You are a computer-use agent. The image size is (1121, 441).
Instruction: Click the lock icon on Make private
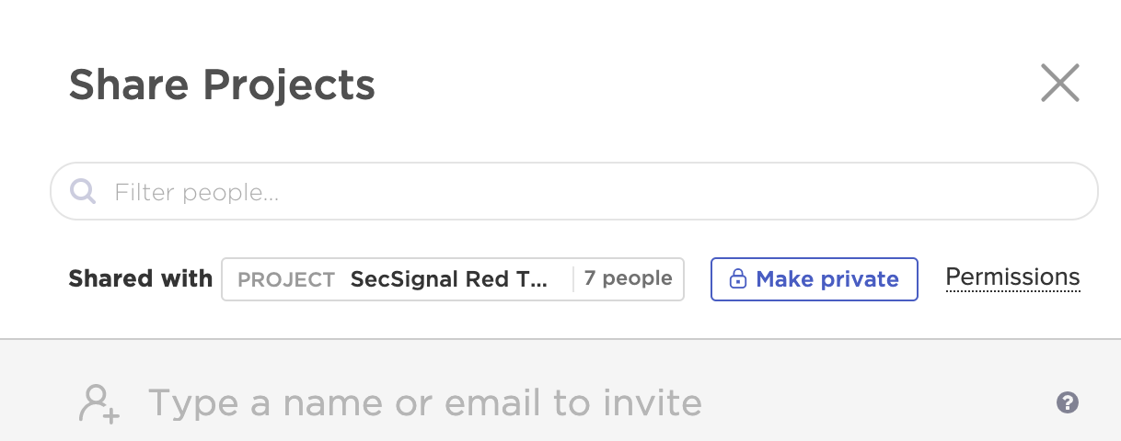pos(737,279)
